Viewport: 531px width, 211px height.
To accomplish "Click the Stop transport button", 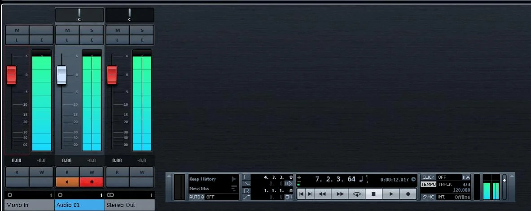I will click(373, 194).
